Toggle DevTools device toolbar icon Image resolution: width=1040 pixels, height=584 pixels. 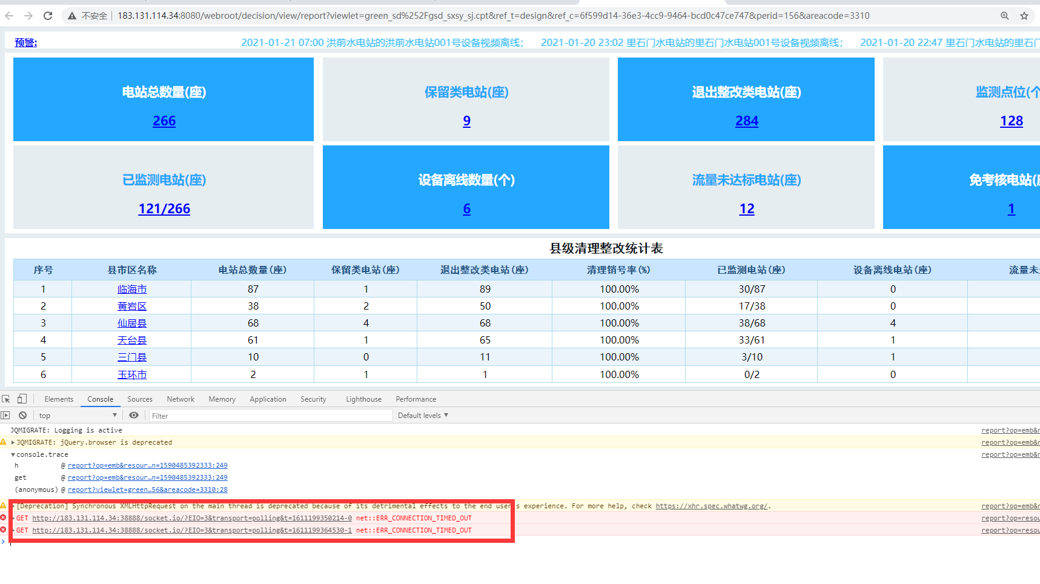[22, 399]
